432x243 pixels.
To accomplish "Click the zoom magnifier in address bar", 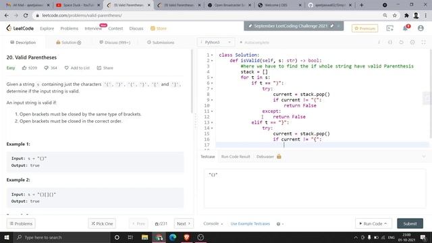I will pos(385,16).
